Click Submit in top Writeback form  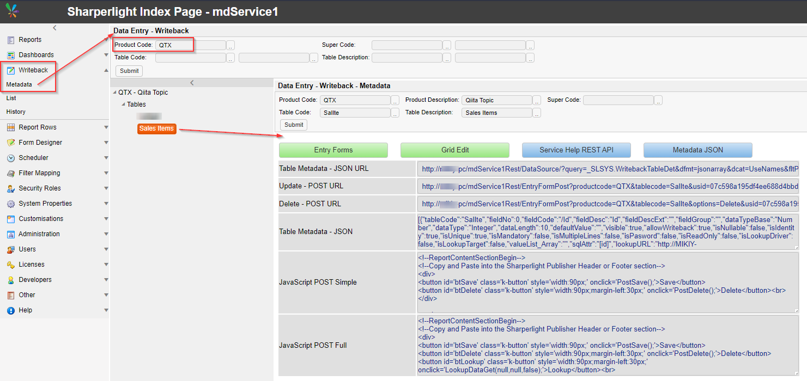pyautogui.click(x=129, y=71)
